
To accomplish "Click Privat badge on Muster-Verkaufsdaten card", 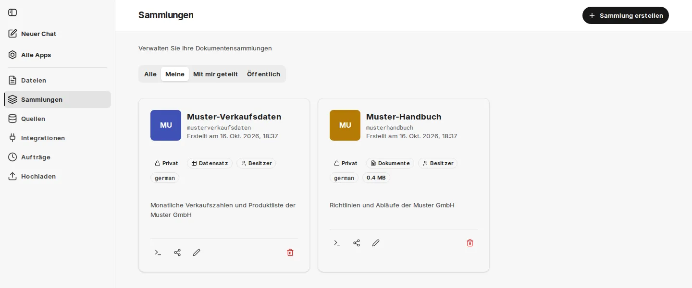I will [166, 163].
